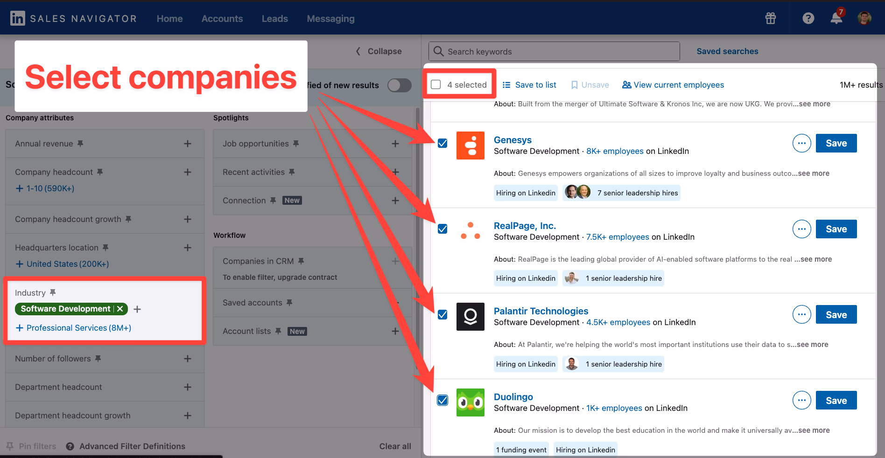Save the Duolingo account
This screenshot has height=458, width=885.
(x=836, y=400)
